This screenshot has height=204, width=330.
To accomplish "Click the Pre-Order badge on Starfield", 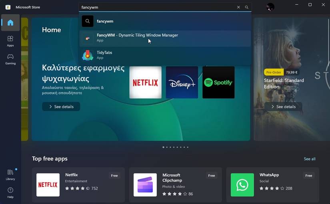I will tap(274, 72).
